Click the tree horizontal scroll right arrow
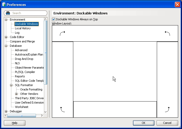The width and height of the screenshot is (182, 129). (x=42, y=116)
